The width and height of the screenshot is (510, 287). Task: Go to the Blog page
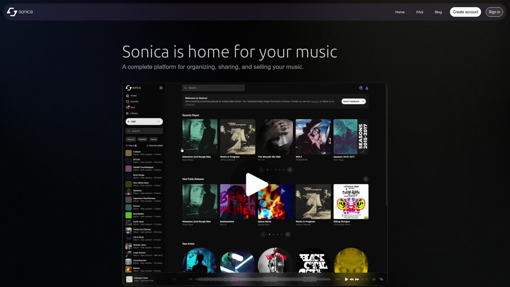click(438, 12)
